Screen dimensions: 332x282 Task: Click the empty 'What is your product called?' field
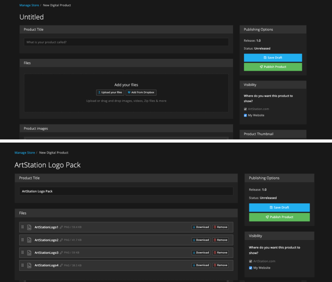(x=126, y=42)
